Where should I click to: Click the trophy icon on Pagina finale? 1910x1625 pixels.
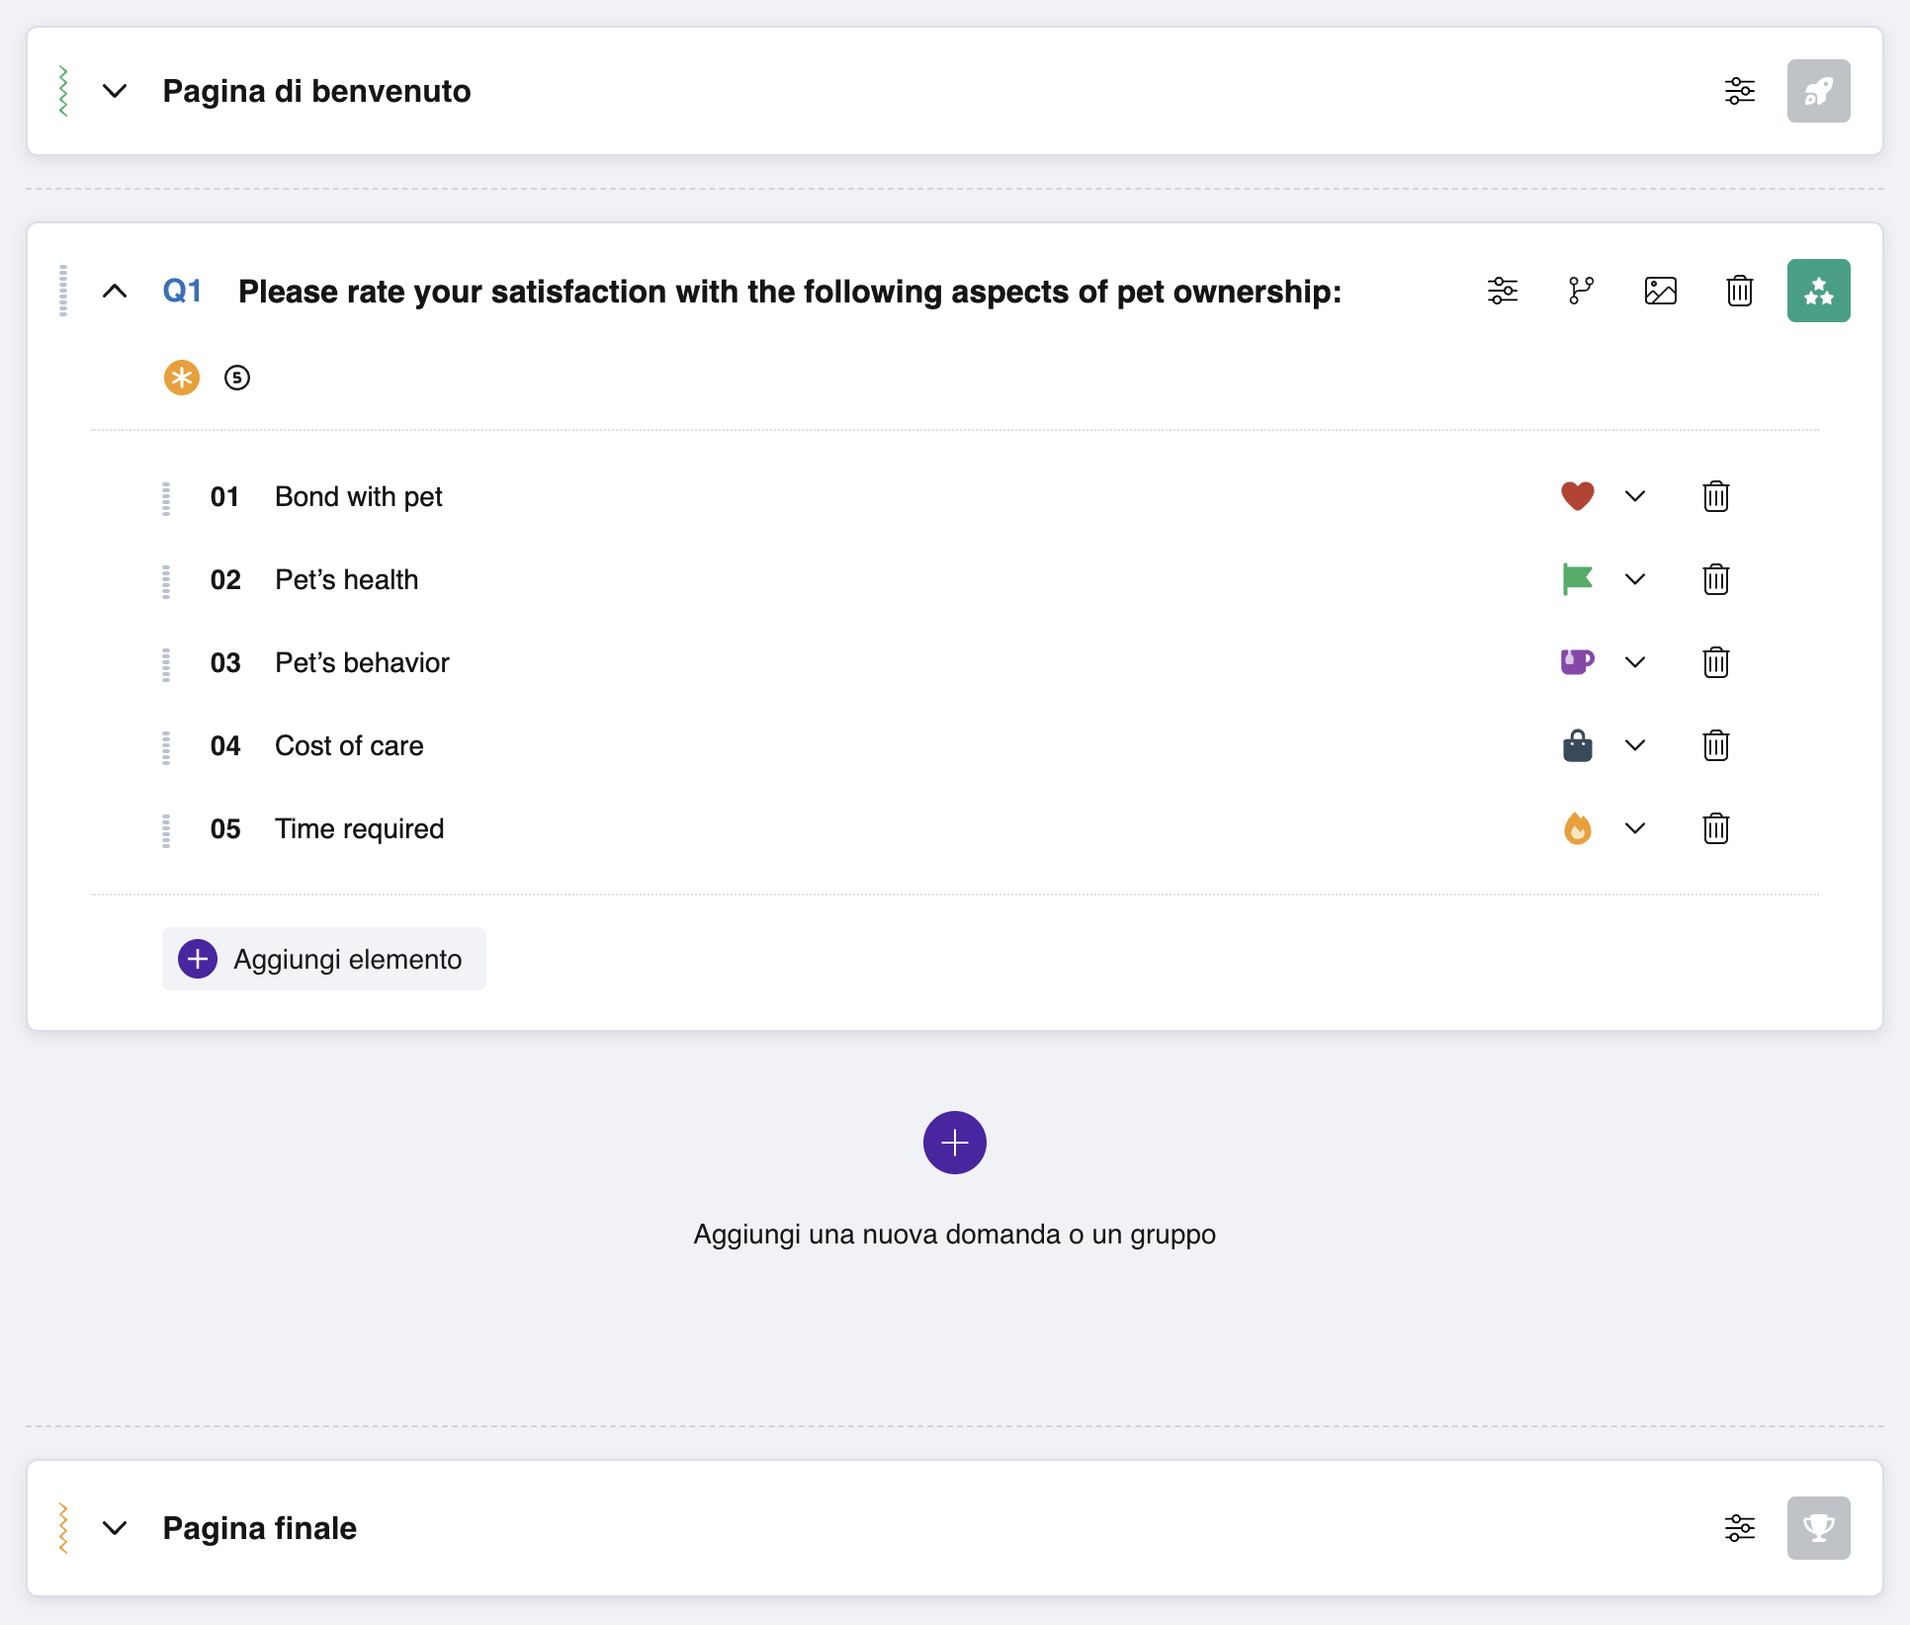point(1818,1528)
